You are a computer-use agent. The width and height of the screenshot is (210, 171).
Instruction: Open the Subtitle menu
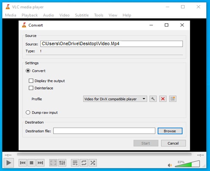tap(82, 15)
